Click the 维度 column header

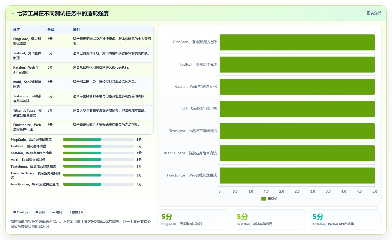tap(16, 30)
